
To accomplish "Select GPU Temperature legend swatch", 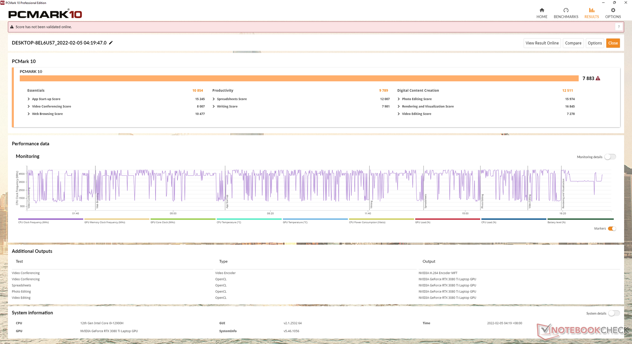I will pos(315,219).
